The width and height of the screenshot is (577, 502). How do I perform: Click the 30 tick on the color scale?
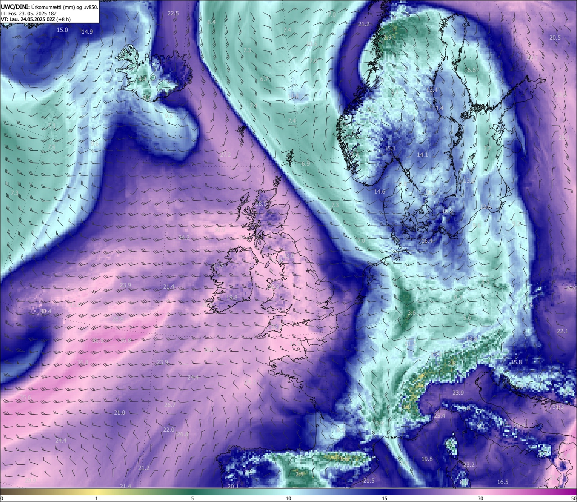(481, 498)
